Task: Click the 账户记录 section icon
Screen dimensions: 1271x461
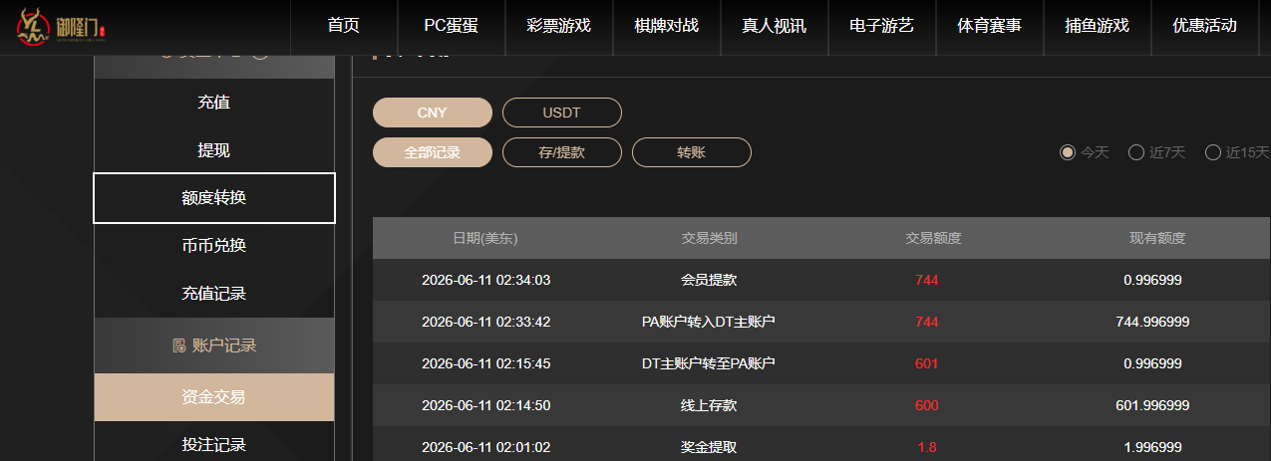Action: [x=179, y=346]
